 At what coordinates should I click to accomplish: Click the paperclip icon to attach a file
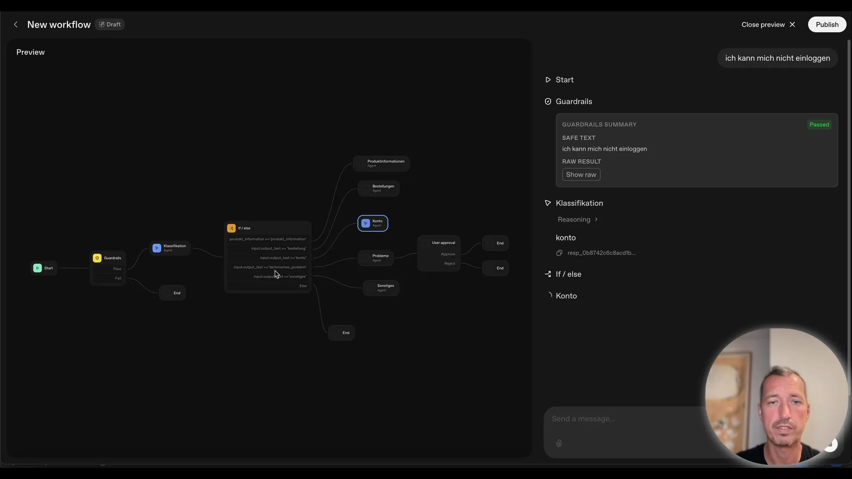coord(559,443)
